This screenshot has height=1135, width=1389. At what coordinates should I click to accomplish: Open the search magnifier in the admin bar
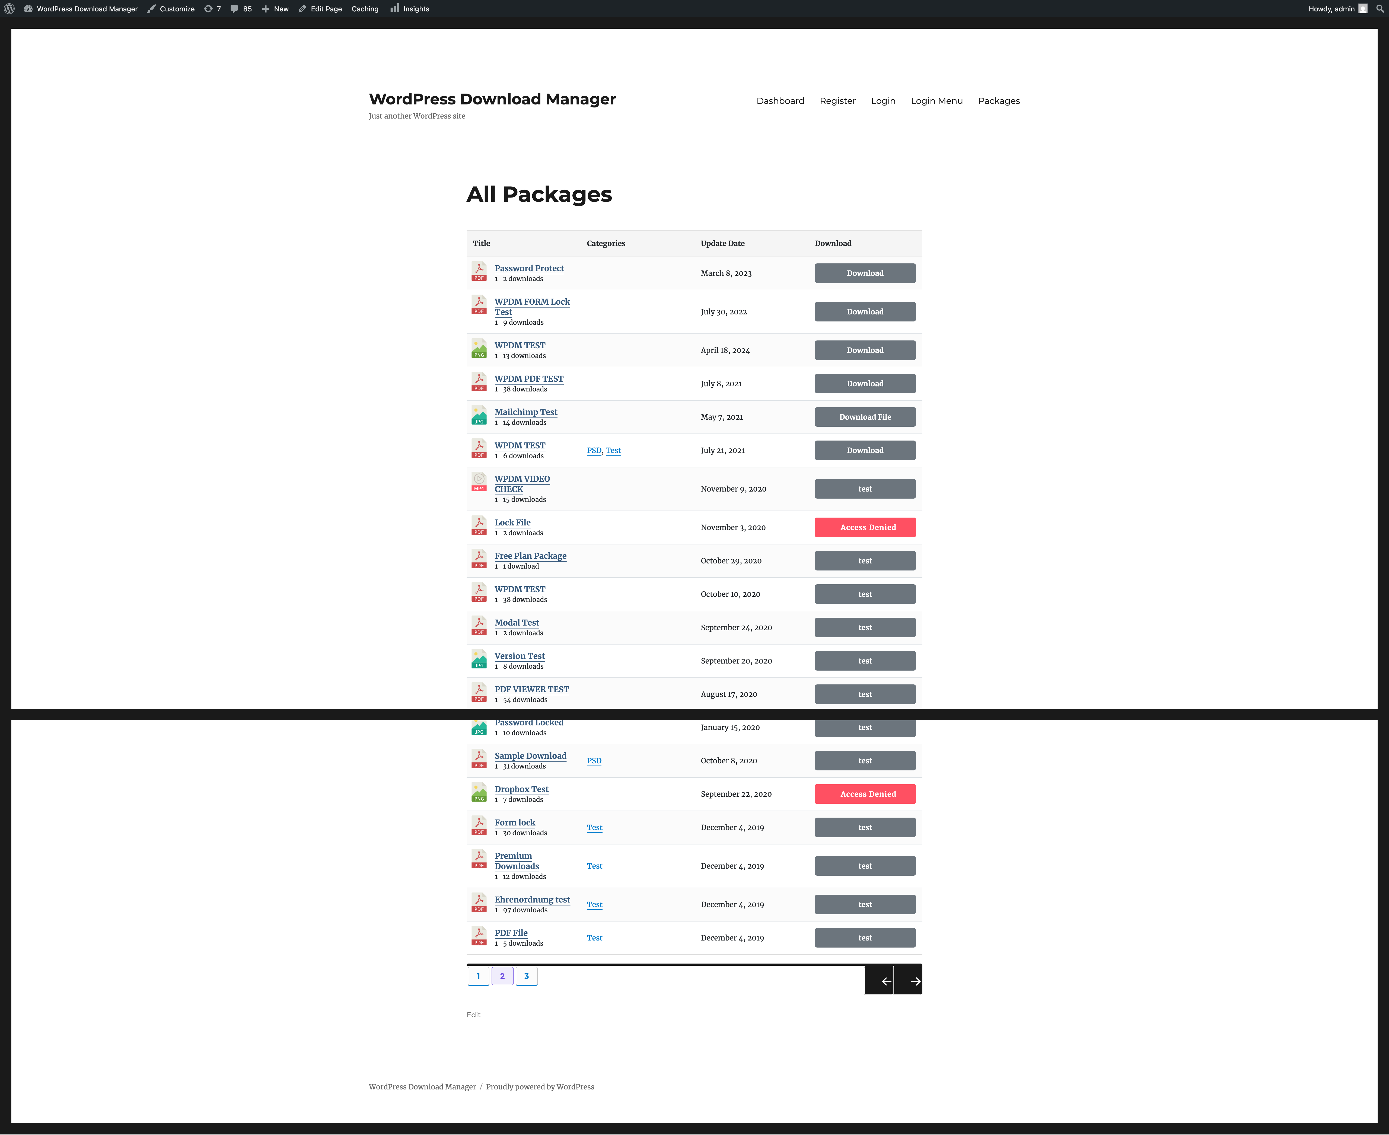(x=1380, y=8)
